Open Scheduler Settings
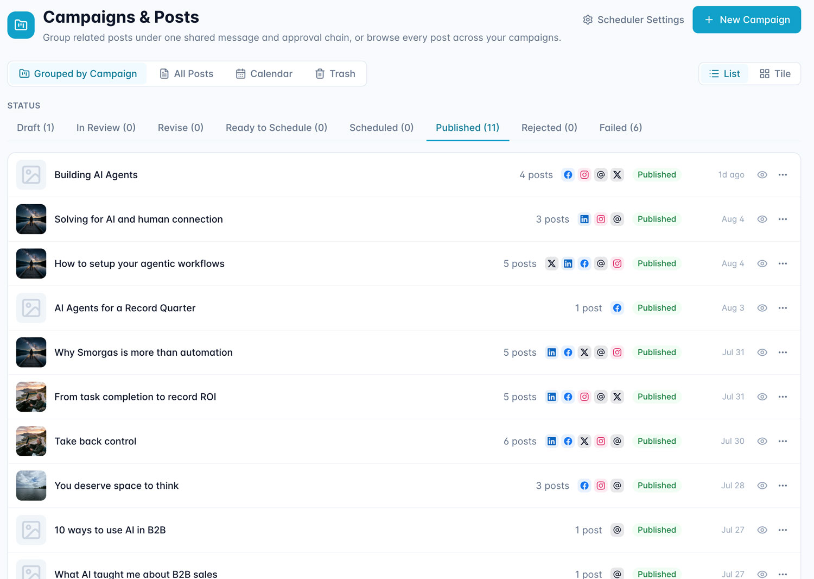814x579 pixels. coord(633,20)
